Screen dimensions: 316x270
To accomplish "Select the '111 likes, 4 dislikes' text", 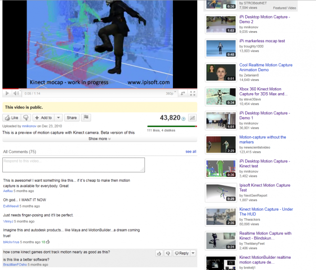I will coord(161,130).
